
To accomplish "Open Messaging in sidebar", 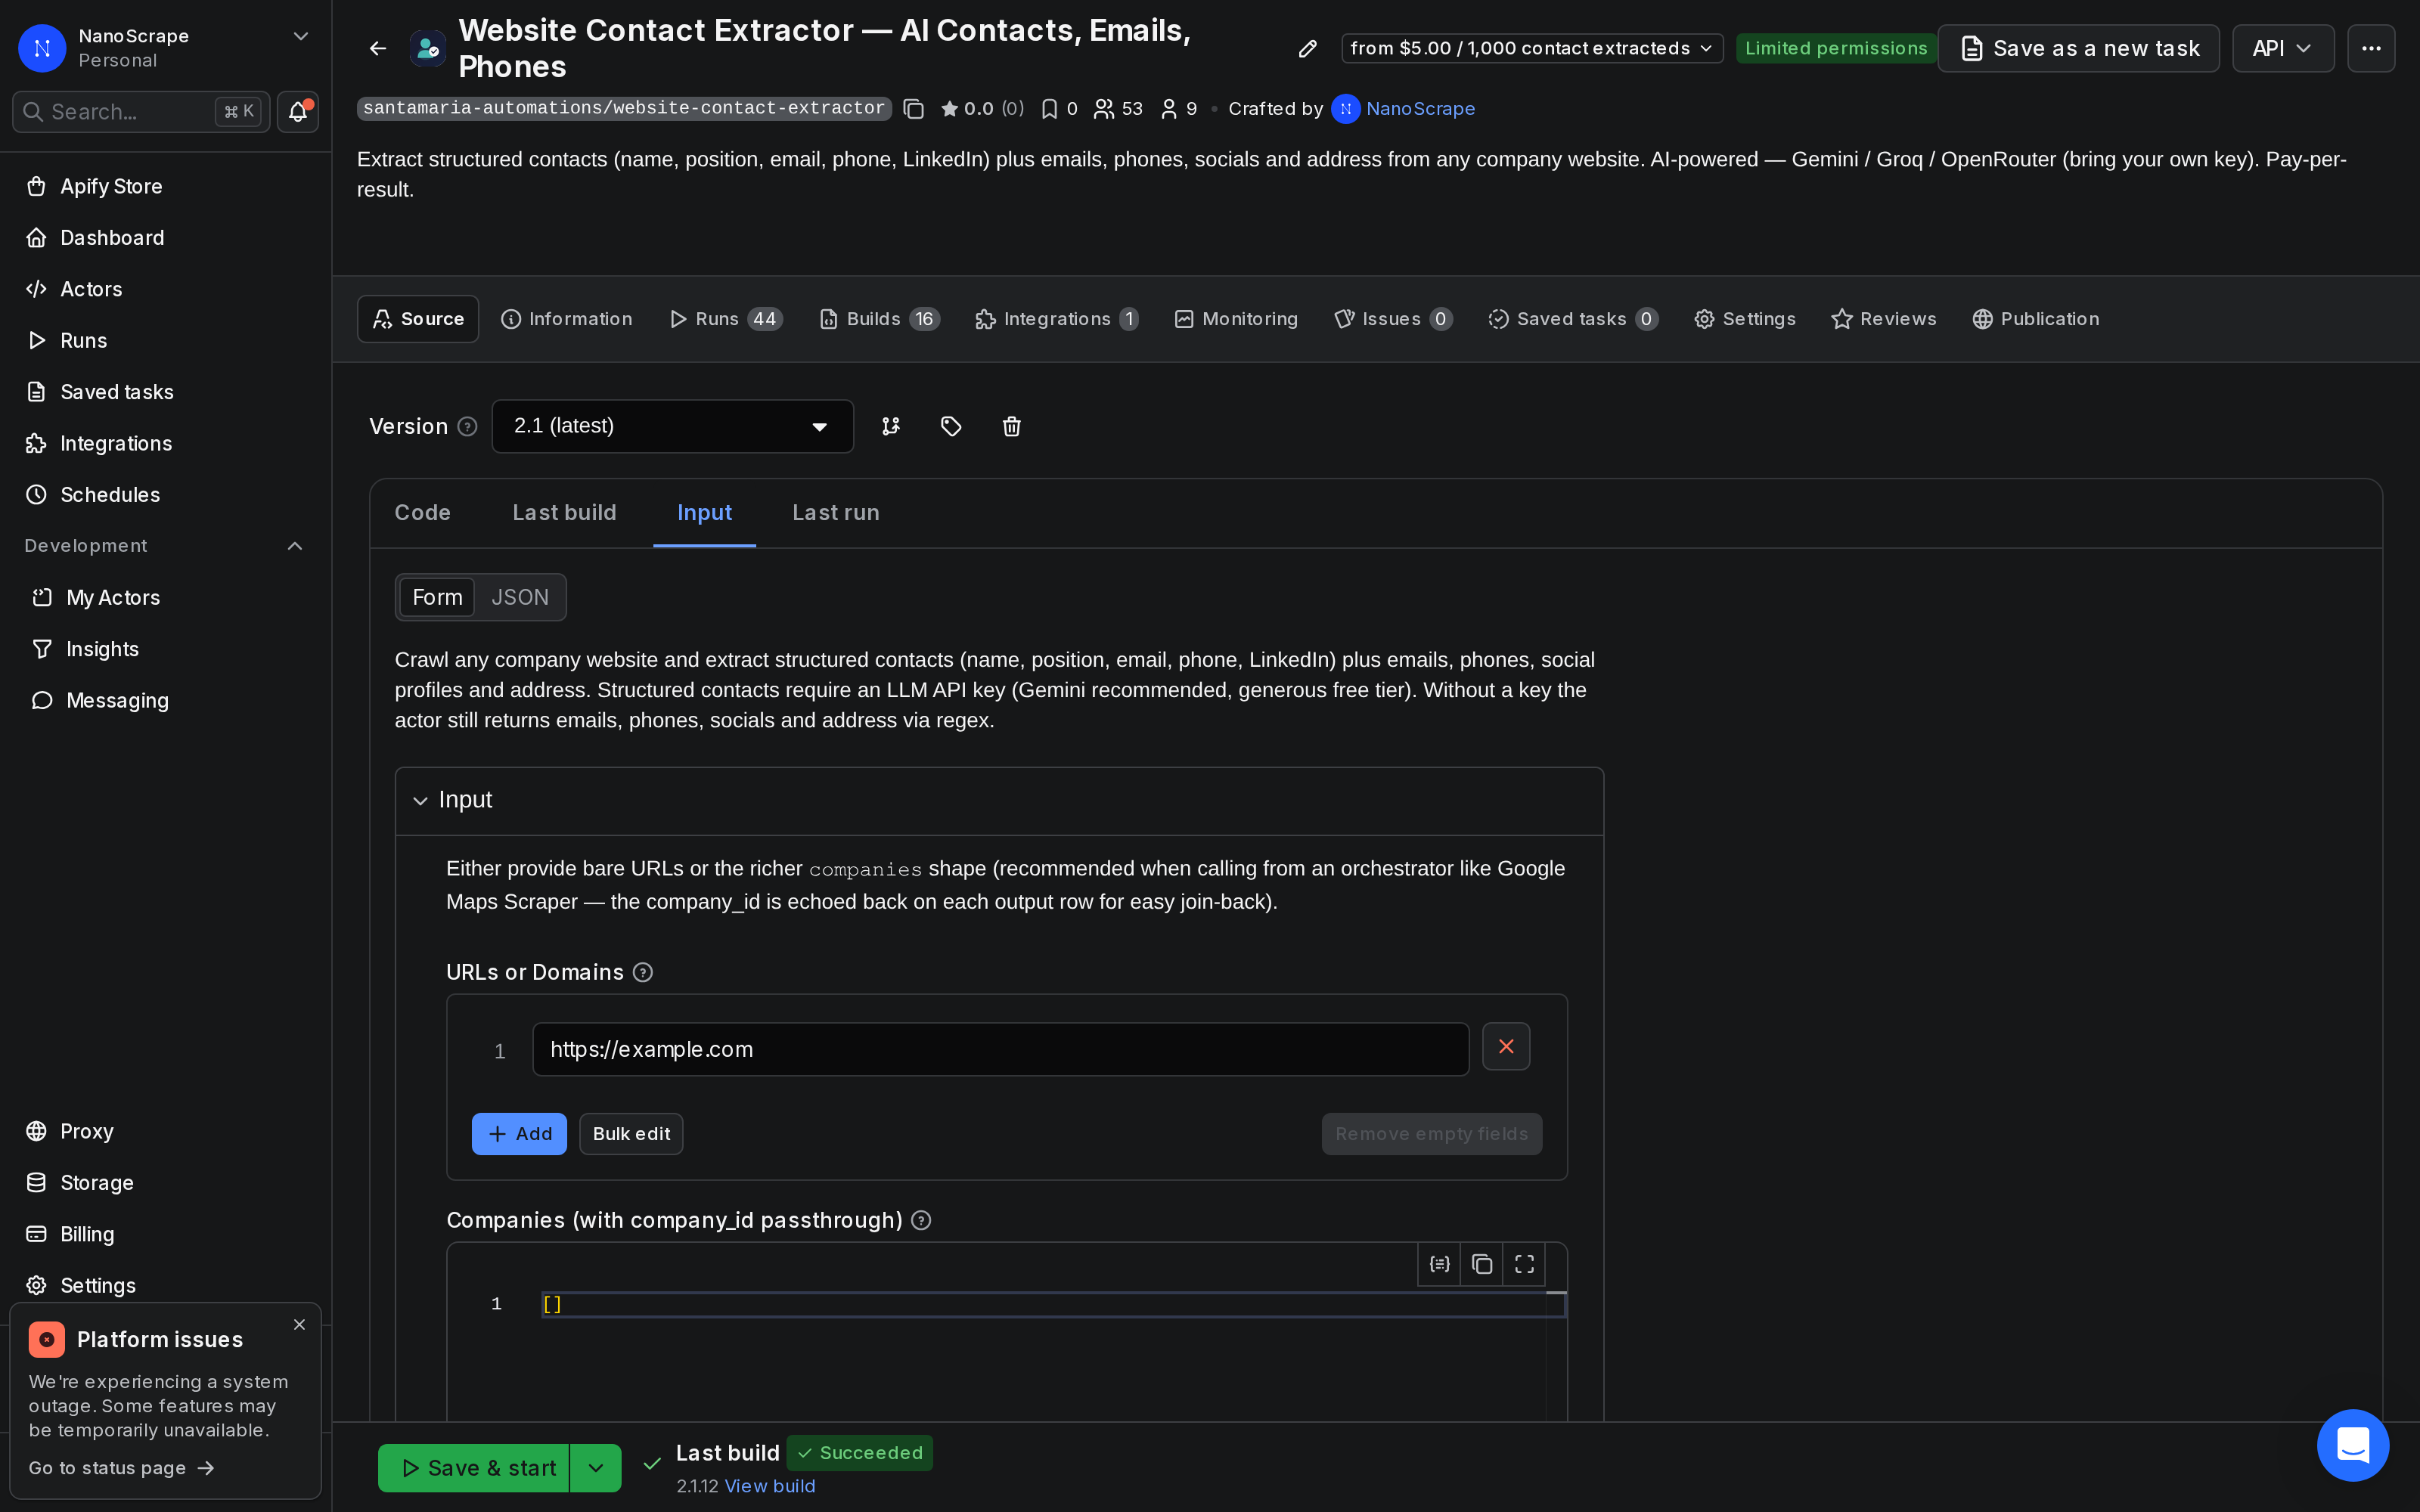I will [x=166, y=701].
